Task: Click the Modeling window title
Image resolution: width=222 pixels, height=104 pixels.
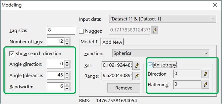Action: pos(11,5)
